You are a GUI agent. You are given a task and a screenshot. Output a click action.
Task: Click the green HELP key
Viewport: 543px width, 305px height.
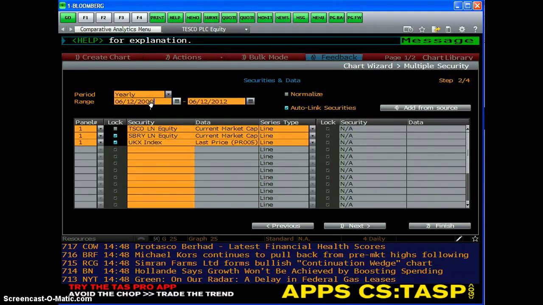pyautogui.click(x=175, y=18)
